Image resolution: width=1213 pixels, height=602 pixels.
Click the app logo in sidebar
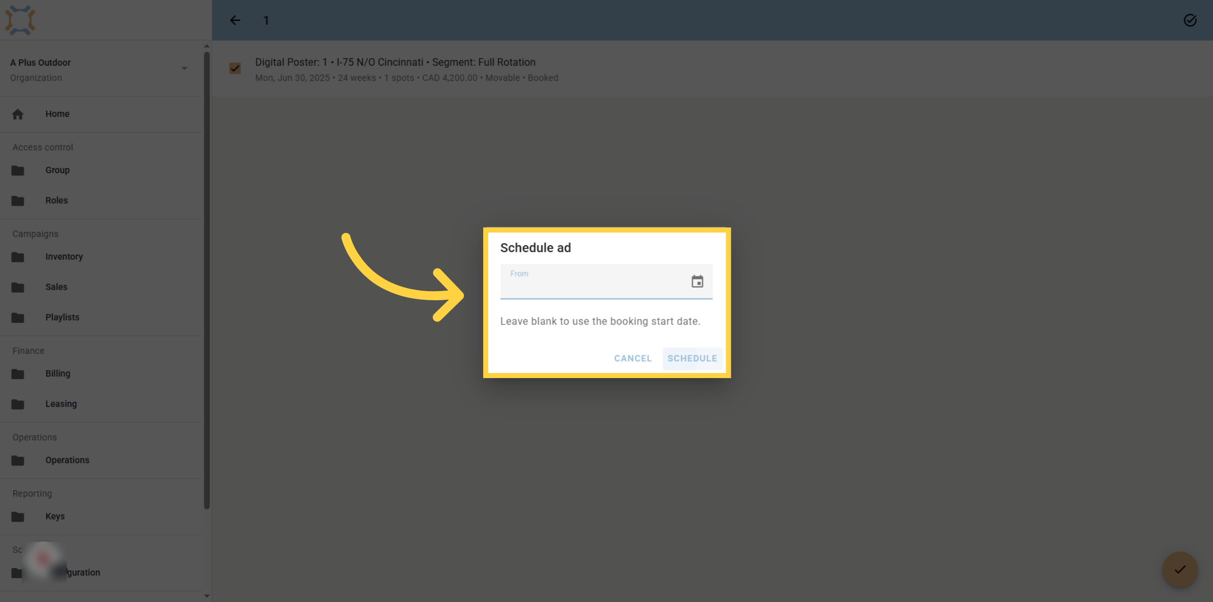click(x=20, y=20)
